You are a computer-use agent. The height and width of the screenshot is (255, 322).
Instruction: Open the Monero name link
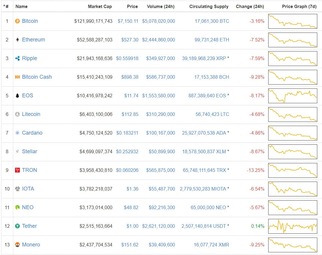coord(31,245)
